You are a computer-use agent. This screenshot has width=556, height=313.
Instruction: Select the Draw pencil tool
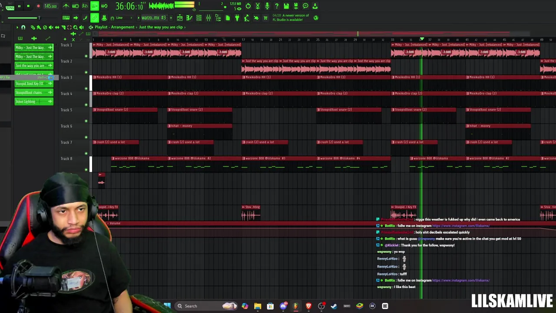(x=33, y=27)
